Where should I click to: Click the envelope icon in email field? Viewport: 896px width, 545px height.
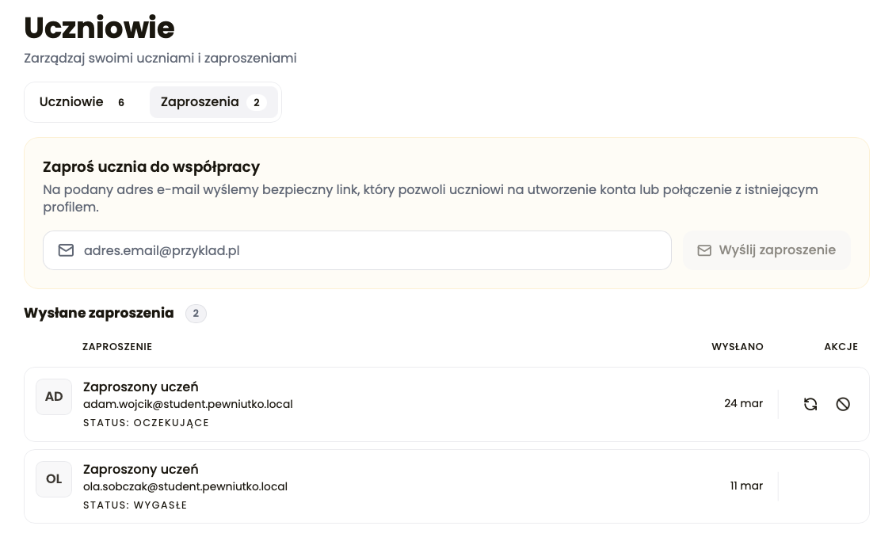tap(67, 250)
